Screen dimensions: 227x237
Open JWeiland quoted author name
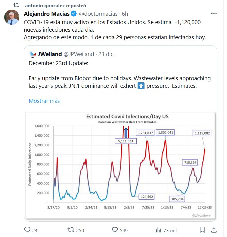click(49, 54)
